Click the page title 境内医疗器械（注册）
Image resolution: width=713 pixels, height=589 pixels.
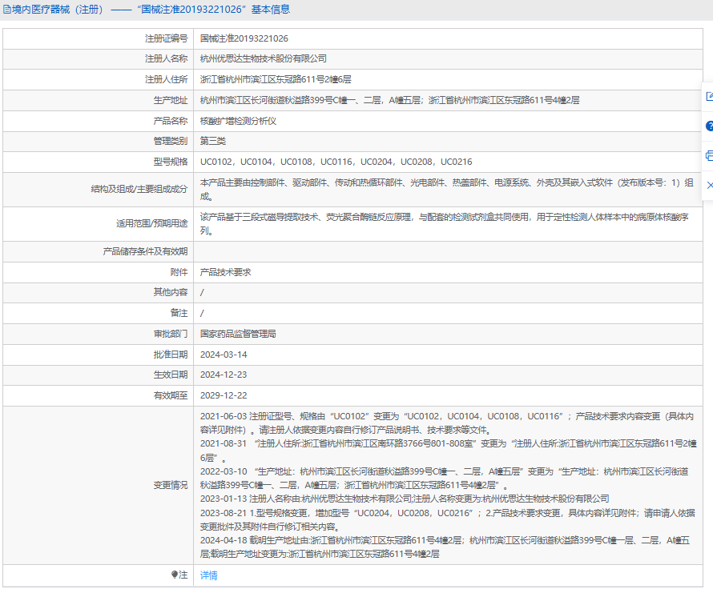[58, 10]
